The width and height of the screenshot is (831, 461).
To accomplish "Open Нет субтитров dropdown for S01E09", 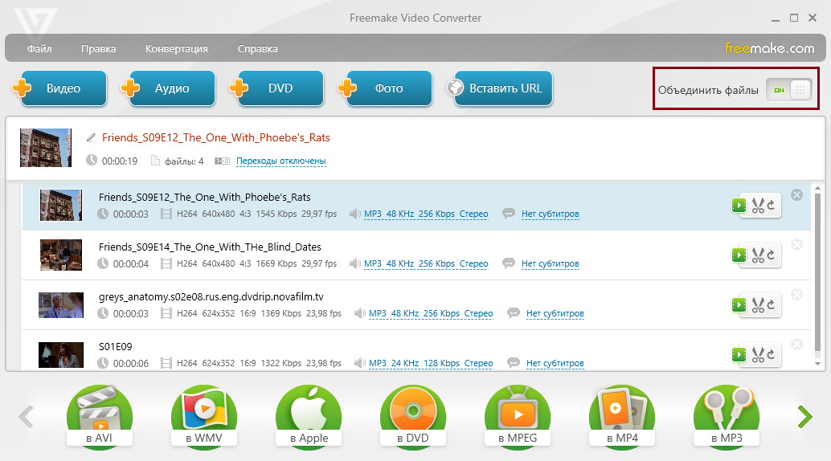I will 555,363.
